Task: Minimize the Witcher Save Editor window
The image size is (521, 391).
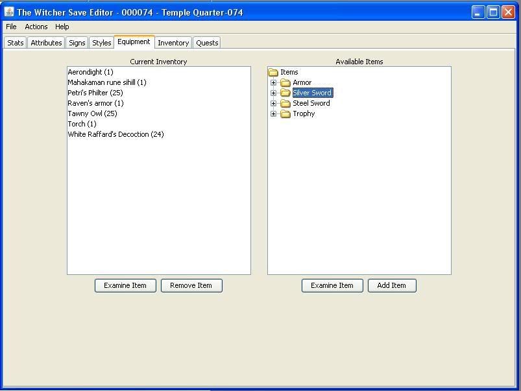Action: click(x=478, y=12)
